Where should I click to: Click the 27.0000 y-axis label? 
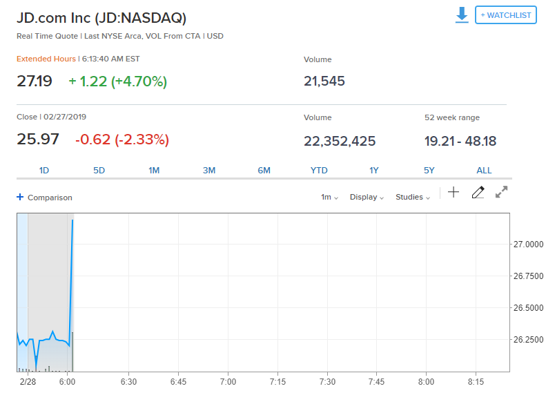point(528,245)
